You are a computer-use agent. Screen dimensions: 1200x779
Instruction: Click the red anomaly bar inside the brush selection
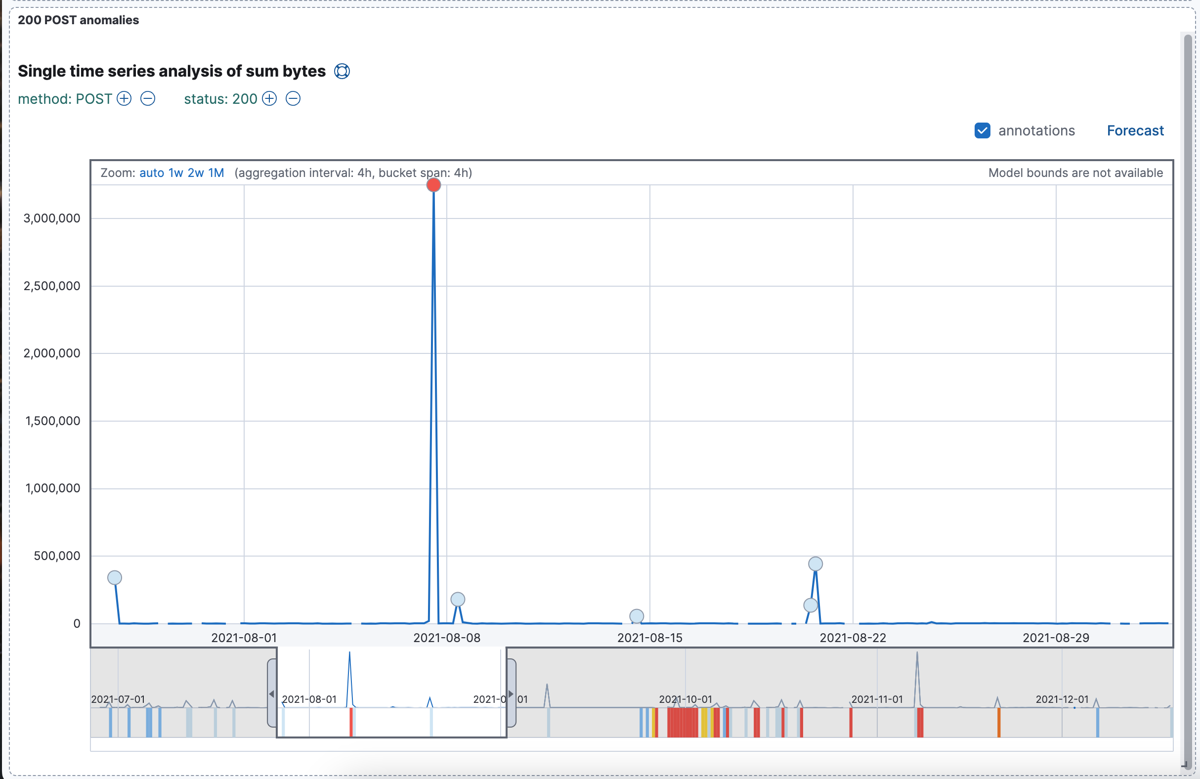point(351,723)
